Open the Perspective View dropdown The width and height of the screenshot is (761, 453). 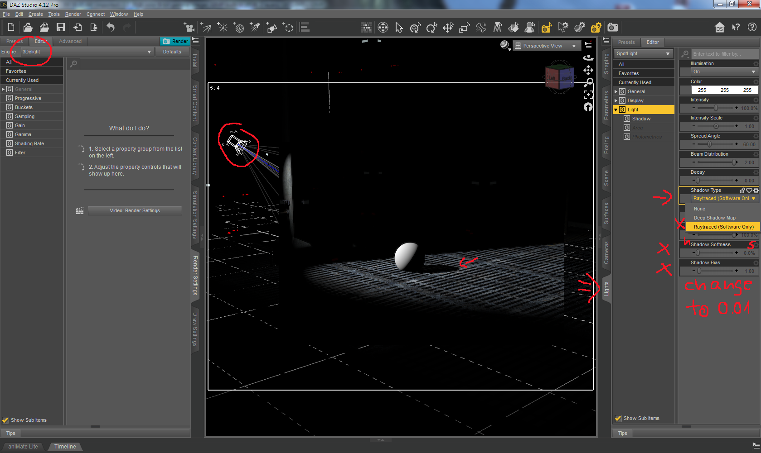pyautogui.click(x=546, y=46)
